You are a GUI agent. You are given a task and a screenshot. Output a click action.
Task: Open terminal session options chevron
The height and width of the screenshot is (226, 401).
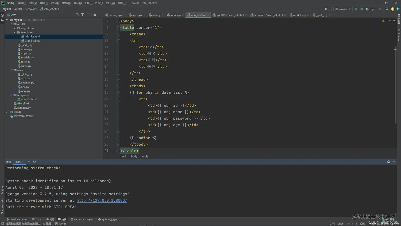pos(34,162)
